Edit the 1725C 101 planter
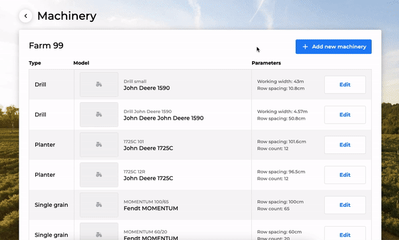Viewport: 399px width, 240px height. [x=344, y=144]
